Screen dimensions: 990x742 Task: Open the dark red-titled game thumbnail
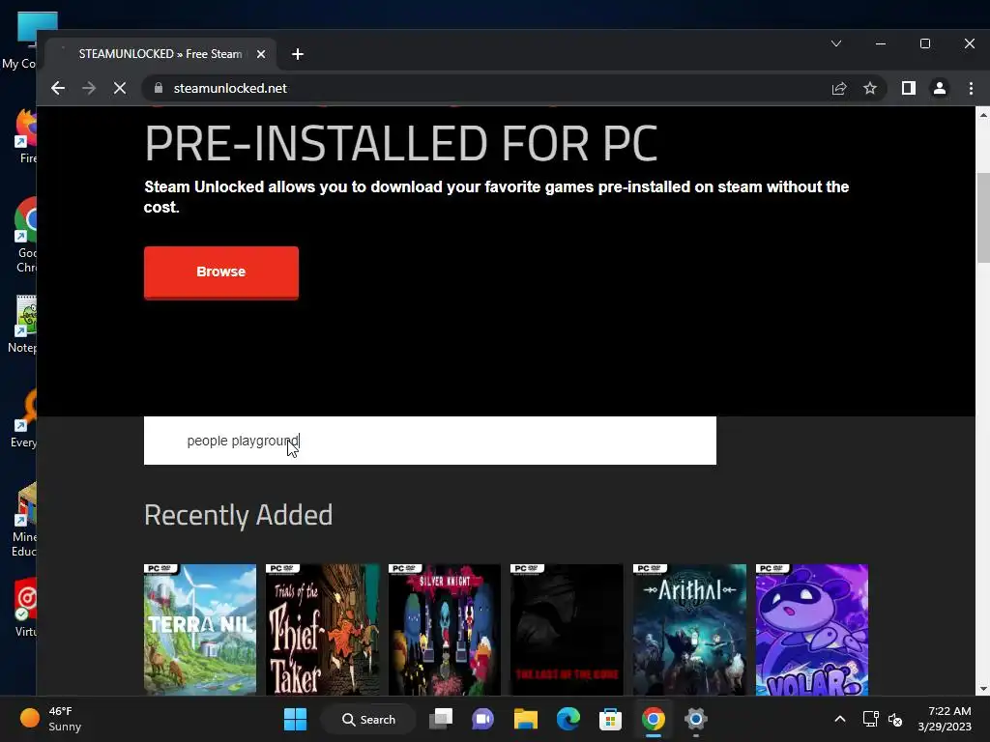567,630
